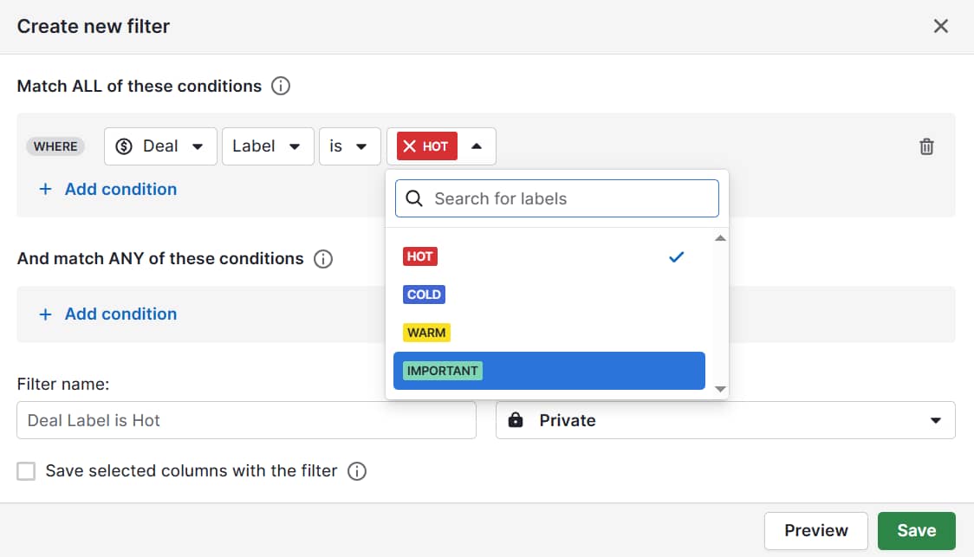Screen dimensions: 974x557
Task: Enable Save selected columns with the filter
Action: click(x=26, y=470)
